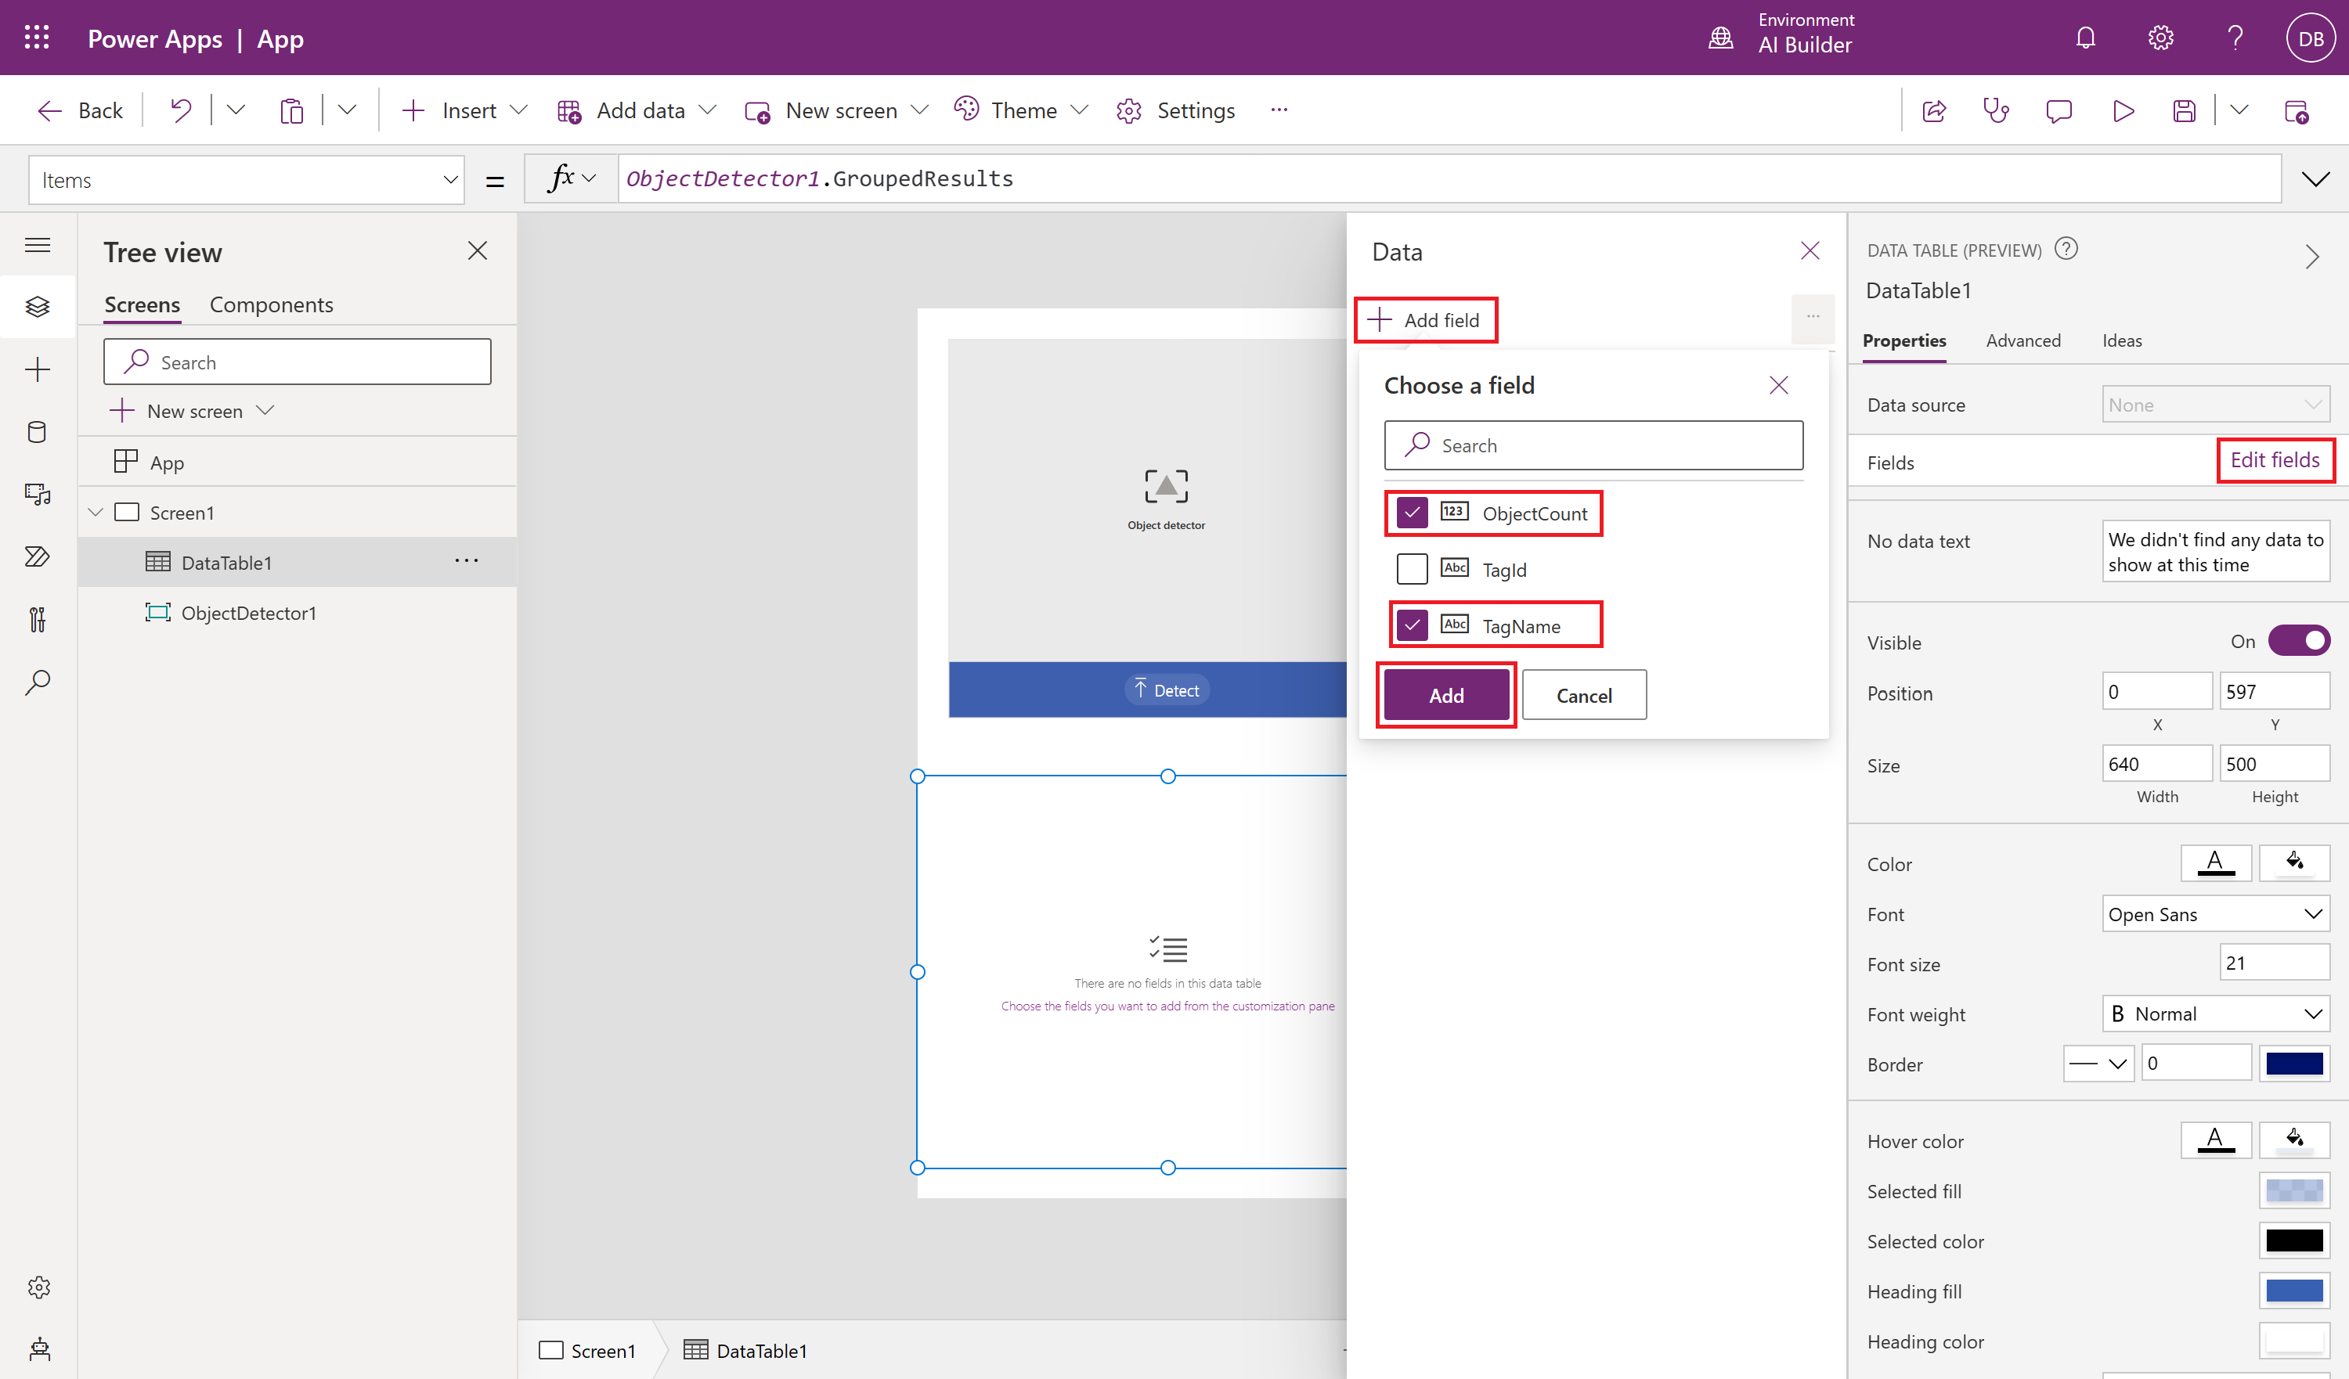Select the Media panel icon

[x=38, y=495]
